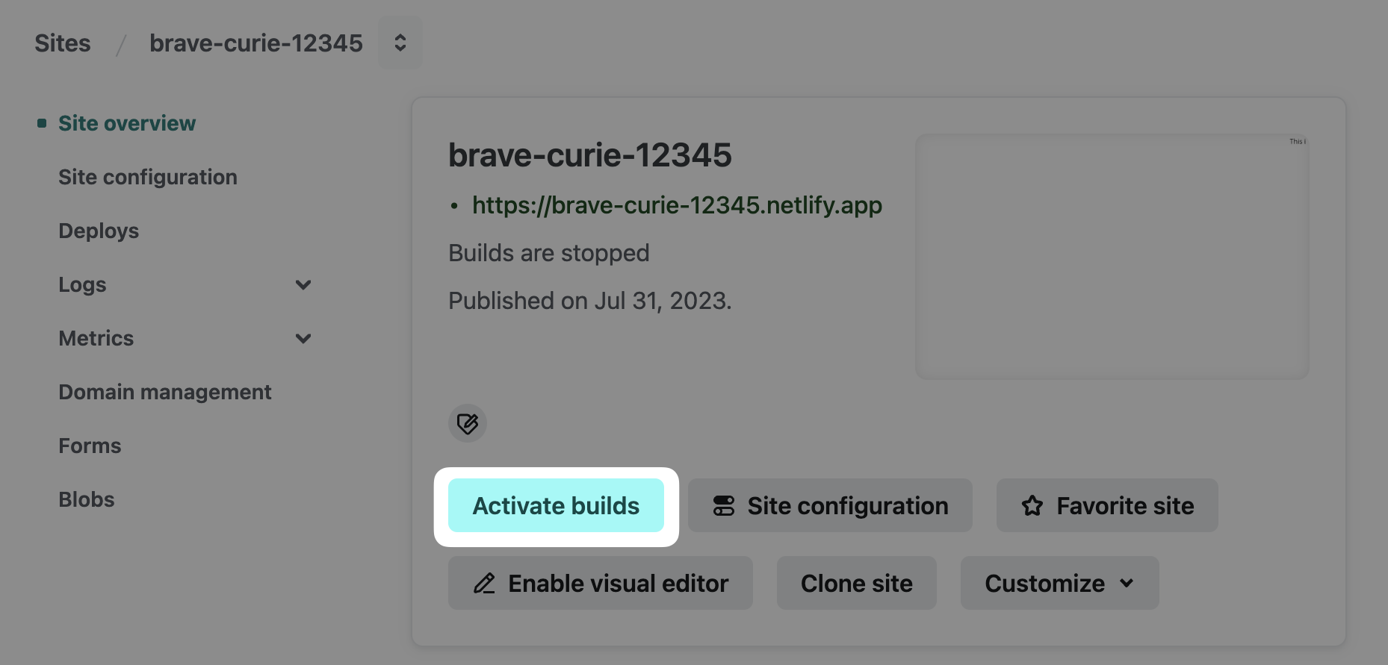The width and height of the screenshot is (1388, 665).
Task: Click the Clone site button
Action: (x=856, y=584)
